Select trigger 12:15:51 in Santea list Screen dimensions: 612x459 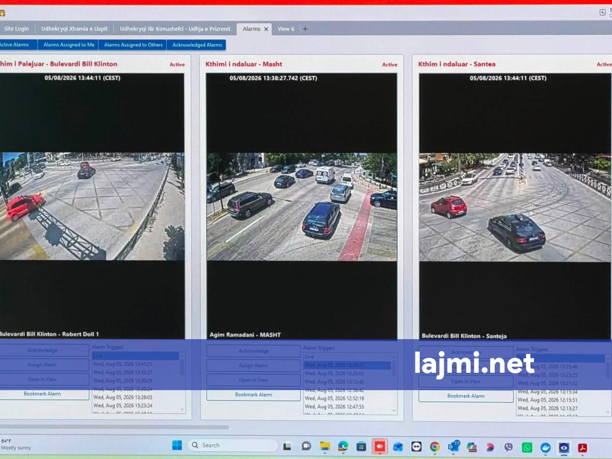[560, 400]
